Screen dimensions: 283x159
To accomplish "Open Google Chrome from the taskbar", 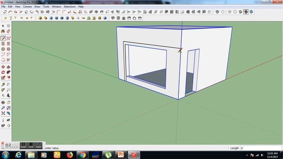I will [x=83, y=155].
